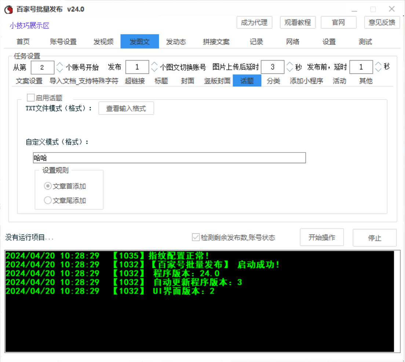Click the 意见反馈 feedback button
Screen dimensions: 405x362
click(382, 22)
